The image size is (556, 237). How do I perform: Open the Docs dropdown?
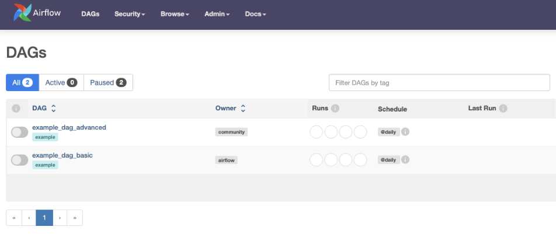tap(255, 14)
